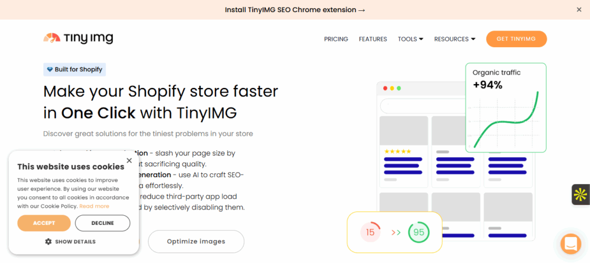This screenshot has height=263, width=590.
Task: Expand Show Details in cookie popup
Action: 75,242
